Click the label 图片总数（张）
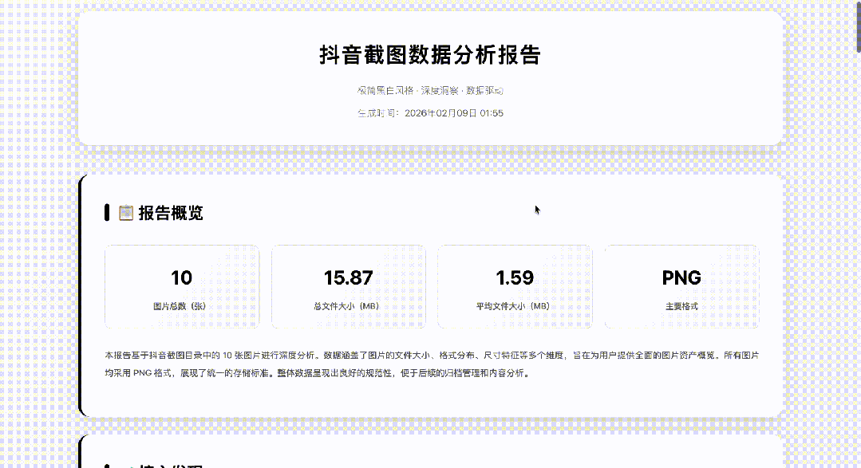The height and width of the screenshot is (468, 861). tap(180, 306)
